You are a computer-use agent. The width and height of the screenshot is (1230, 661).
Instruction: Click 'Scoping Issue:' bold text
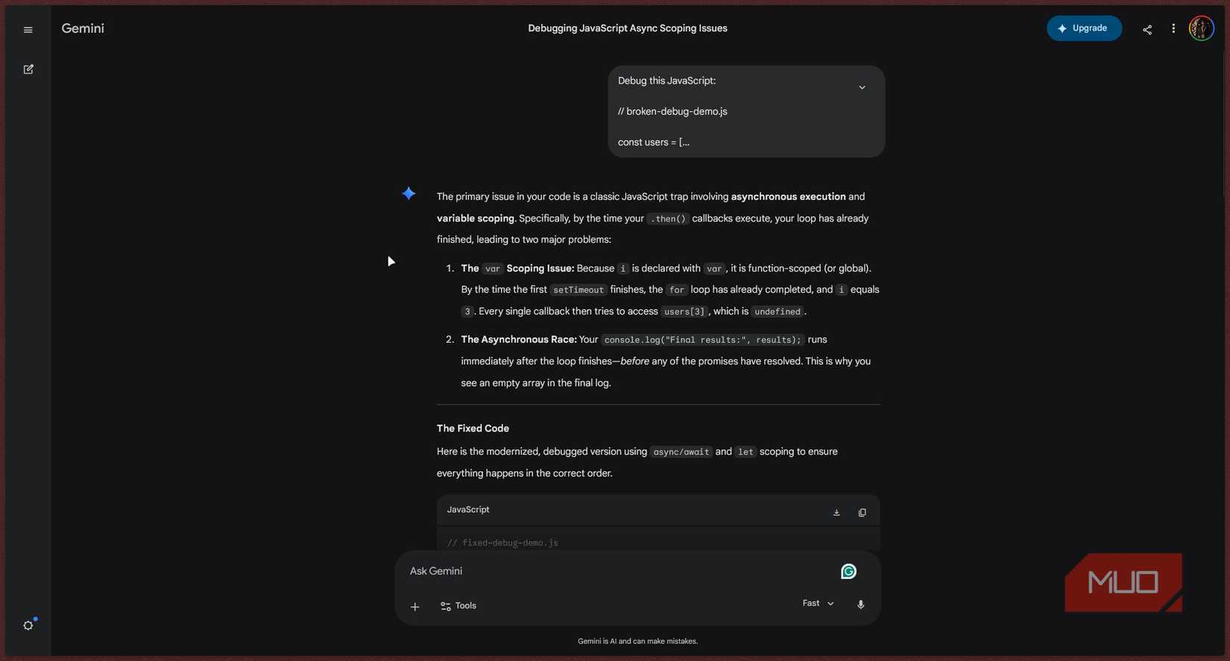540,268
